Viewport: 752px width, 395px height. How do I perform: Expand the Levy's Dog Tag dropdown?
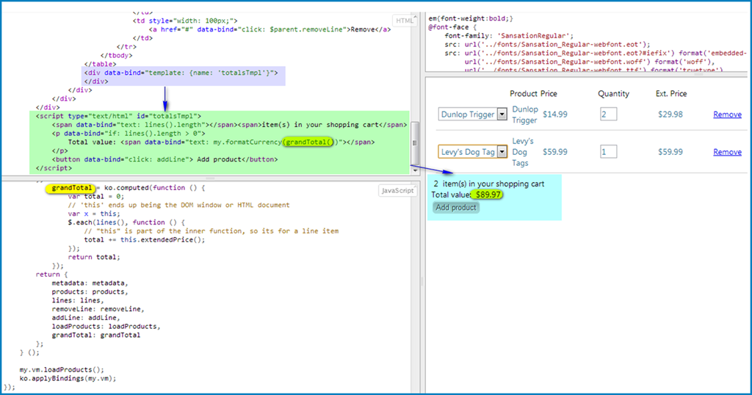coord(502,151)
